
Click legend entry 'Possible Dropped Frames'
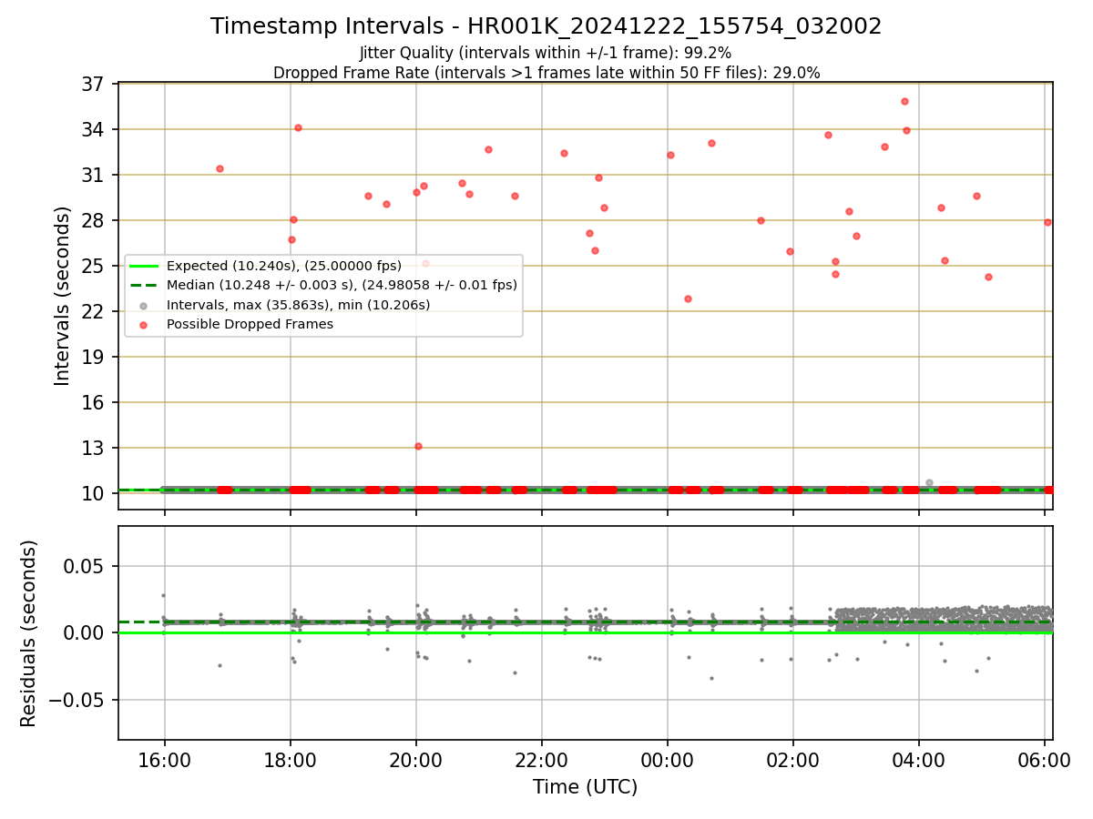click(250, 324)
